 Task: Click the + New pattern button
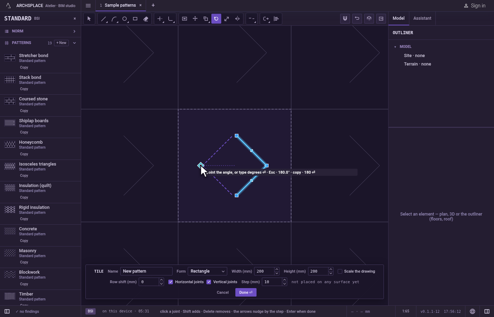tap(61, 43)
